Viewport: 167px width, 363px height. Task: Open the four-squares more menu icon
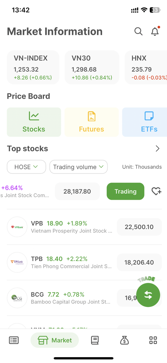coord(153,340)
